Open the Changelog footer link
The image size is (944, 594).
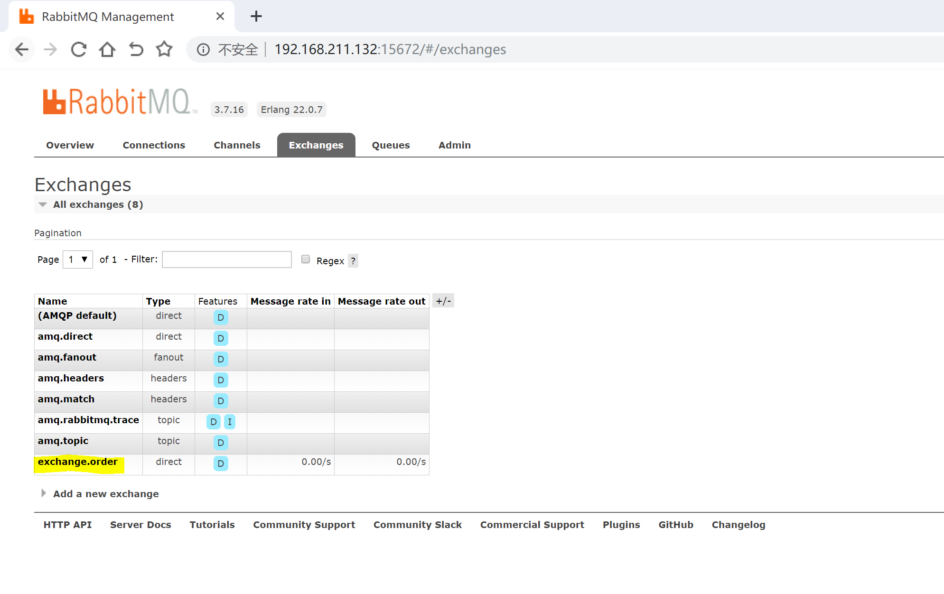[x=738, y=525]
